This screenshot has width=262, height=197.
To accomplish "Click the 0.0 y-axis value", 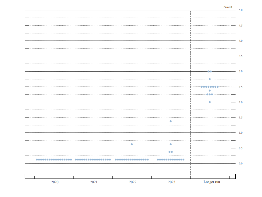I will pyautogui.click(x=240, y=164).
